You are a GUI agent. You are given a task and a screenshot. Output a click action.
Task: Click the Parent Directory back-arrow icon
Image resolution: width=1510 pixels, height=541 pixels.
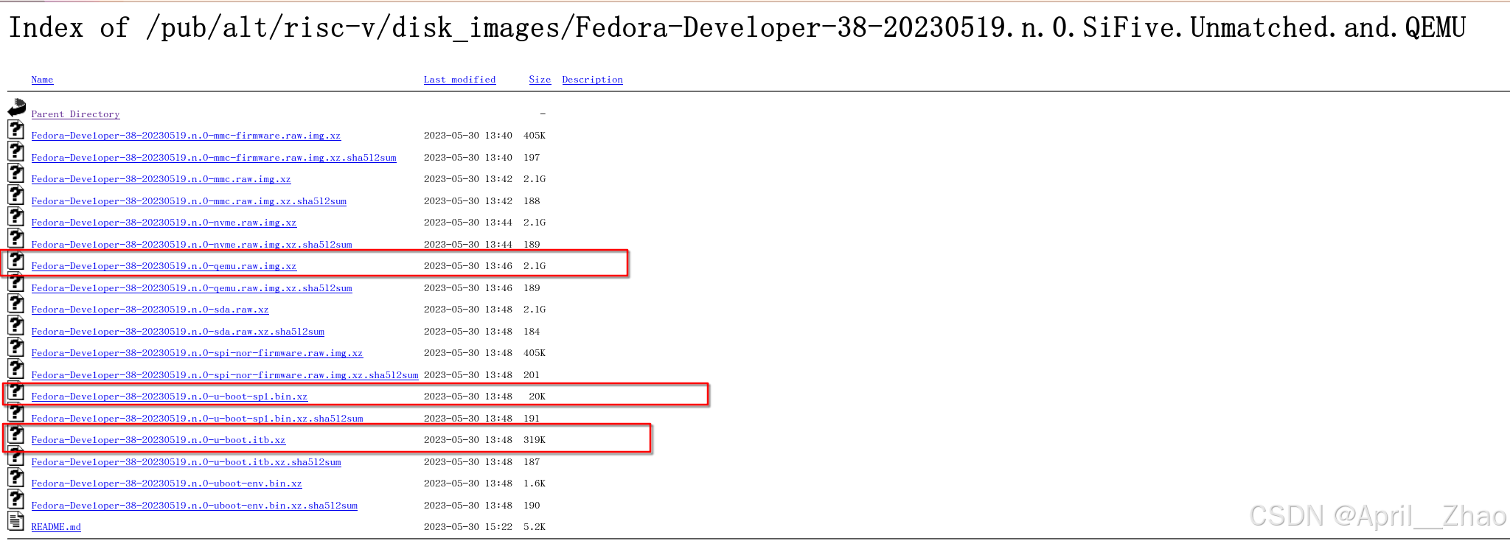[x=16, y=108]
